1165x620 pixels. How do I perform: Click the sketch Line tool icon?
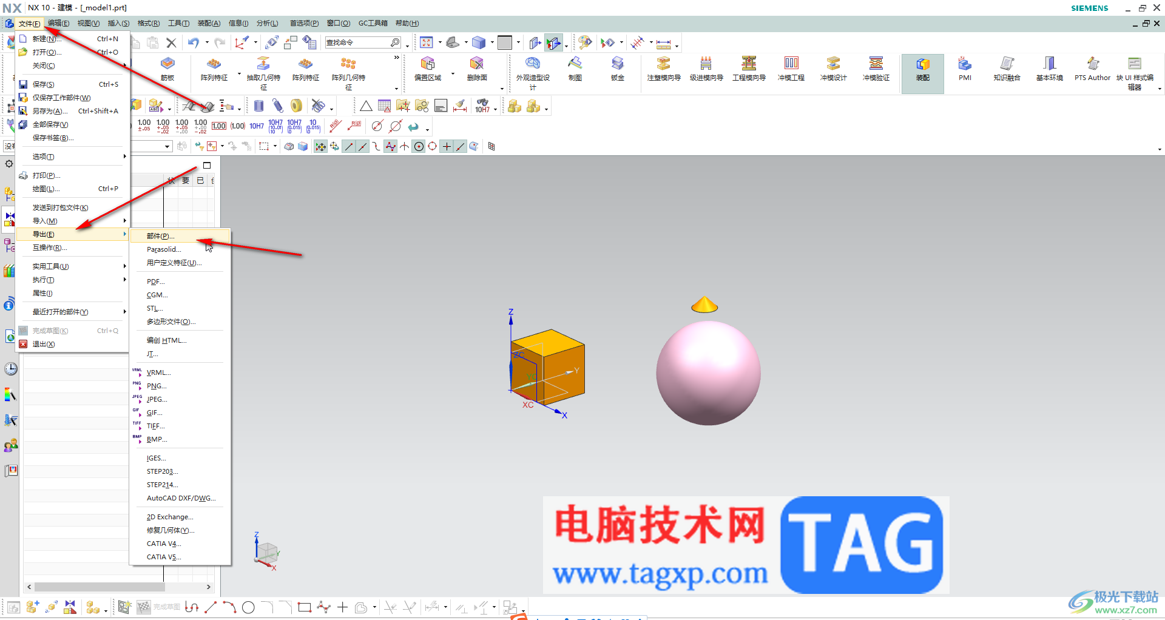pos(211,607)
